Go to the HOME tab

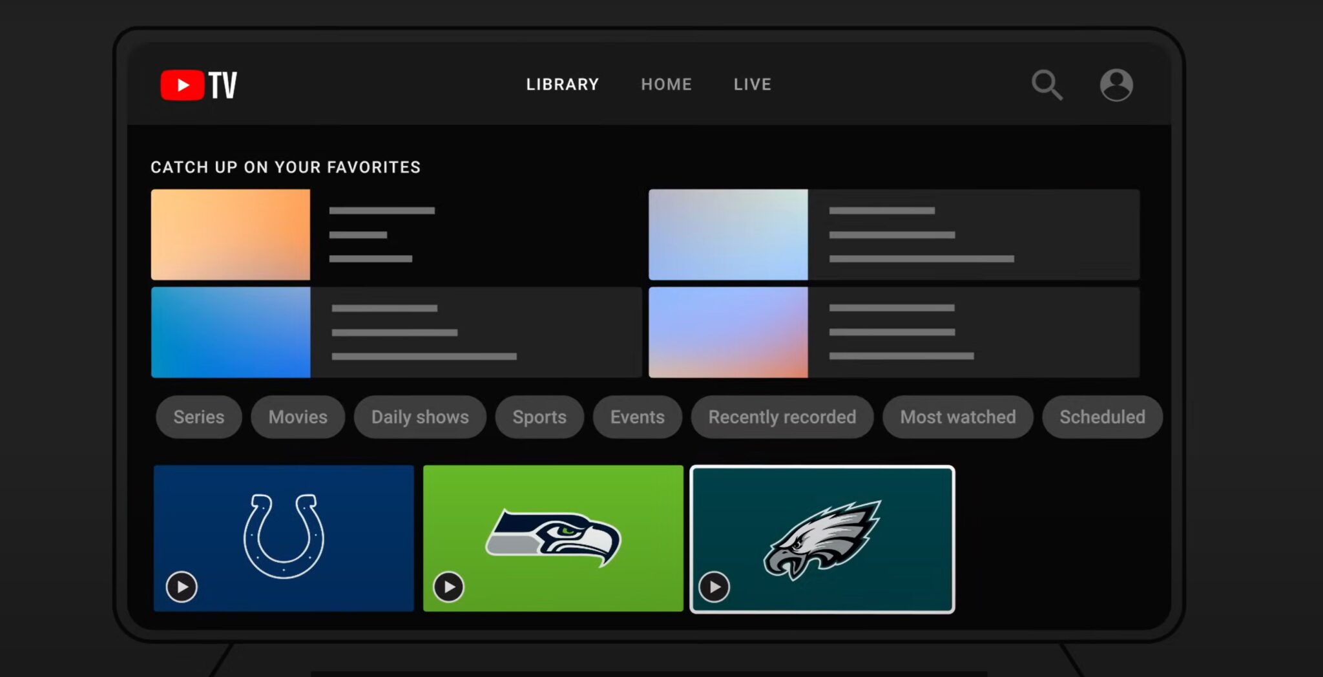point(667,85)
